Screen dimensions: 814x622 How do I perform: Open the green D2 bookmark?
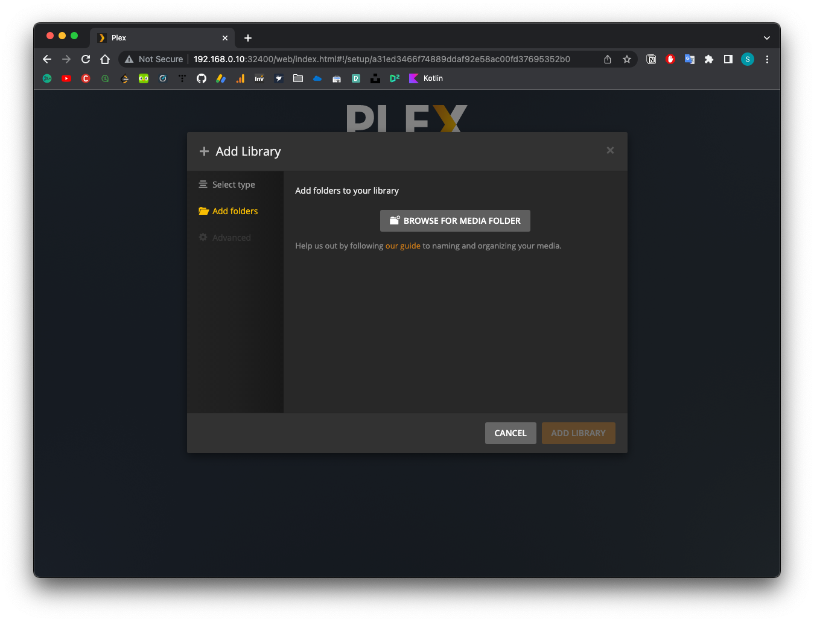395,78
